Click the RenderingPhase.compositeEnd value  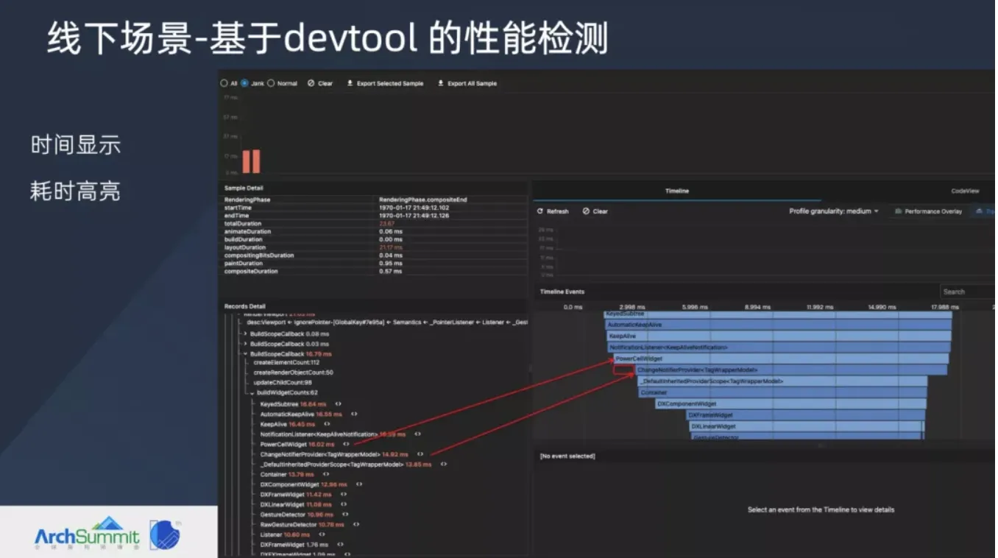point(423,199)
